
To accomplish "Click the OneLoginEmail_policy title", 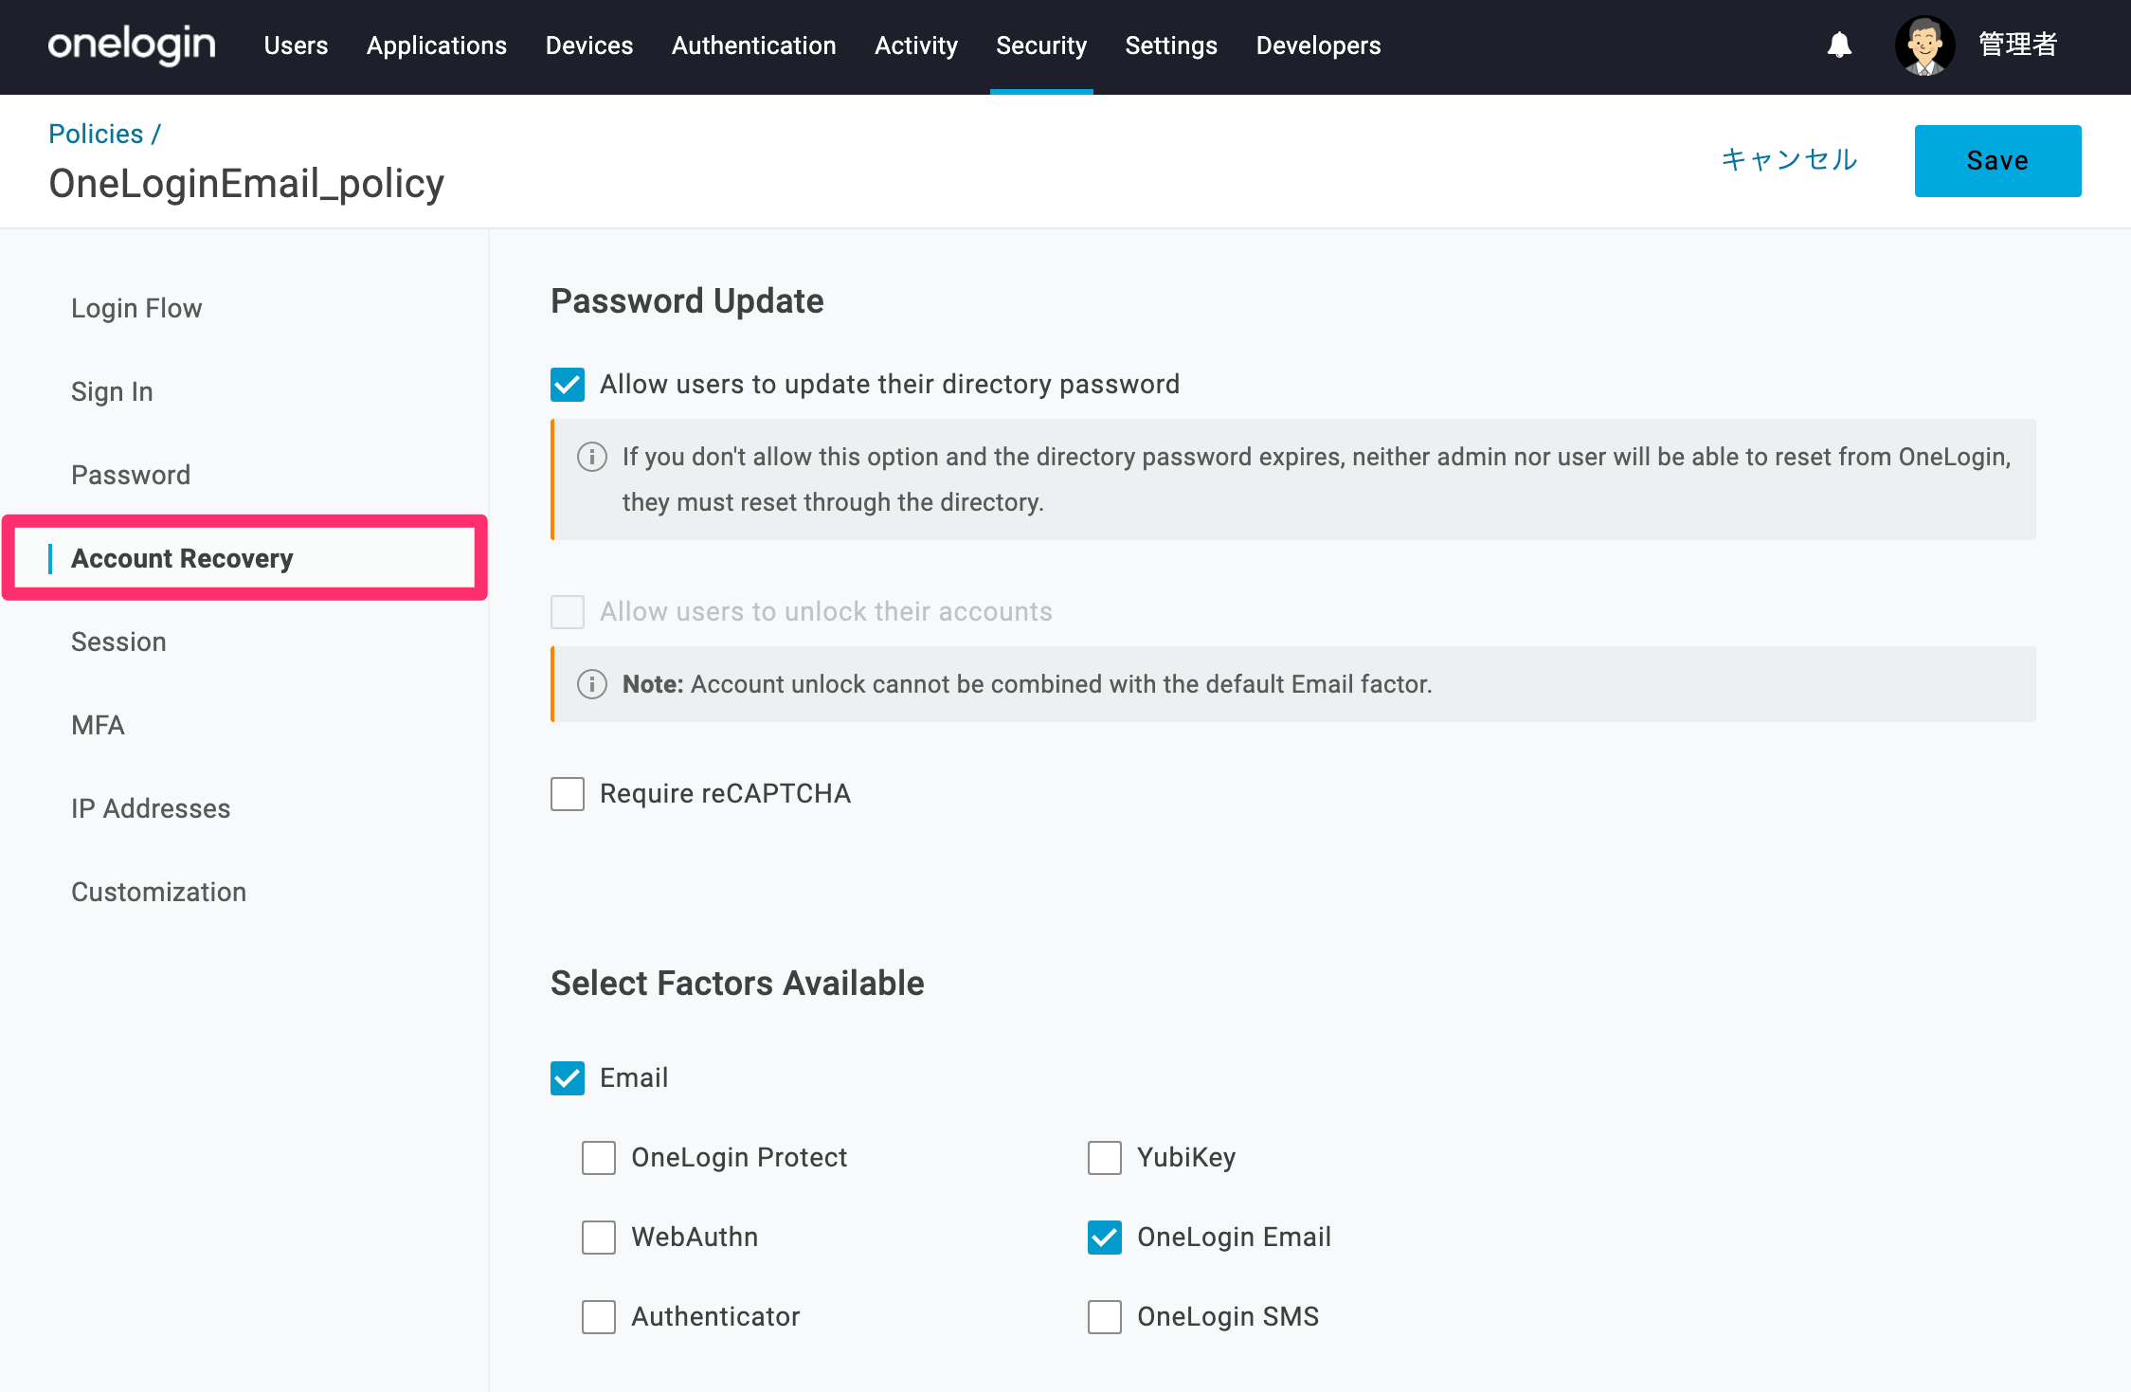I will [246, 184].
